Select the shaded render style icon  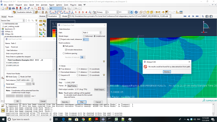coord(151,12)
